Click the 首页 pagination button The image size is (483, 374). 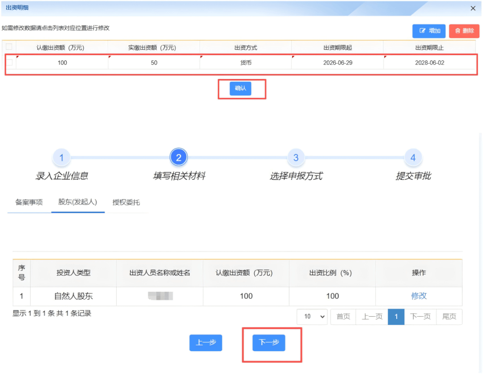click(x=343, y=317)
